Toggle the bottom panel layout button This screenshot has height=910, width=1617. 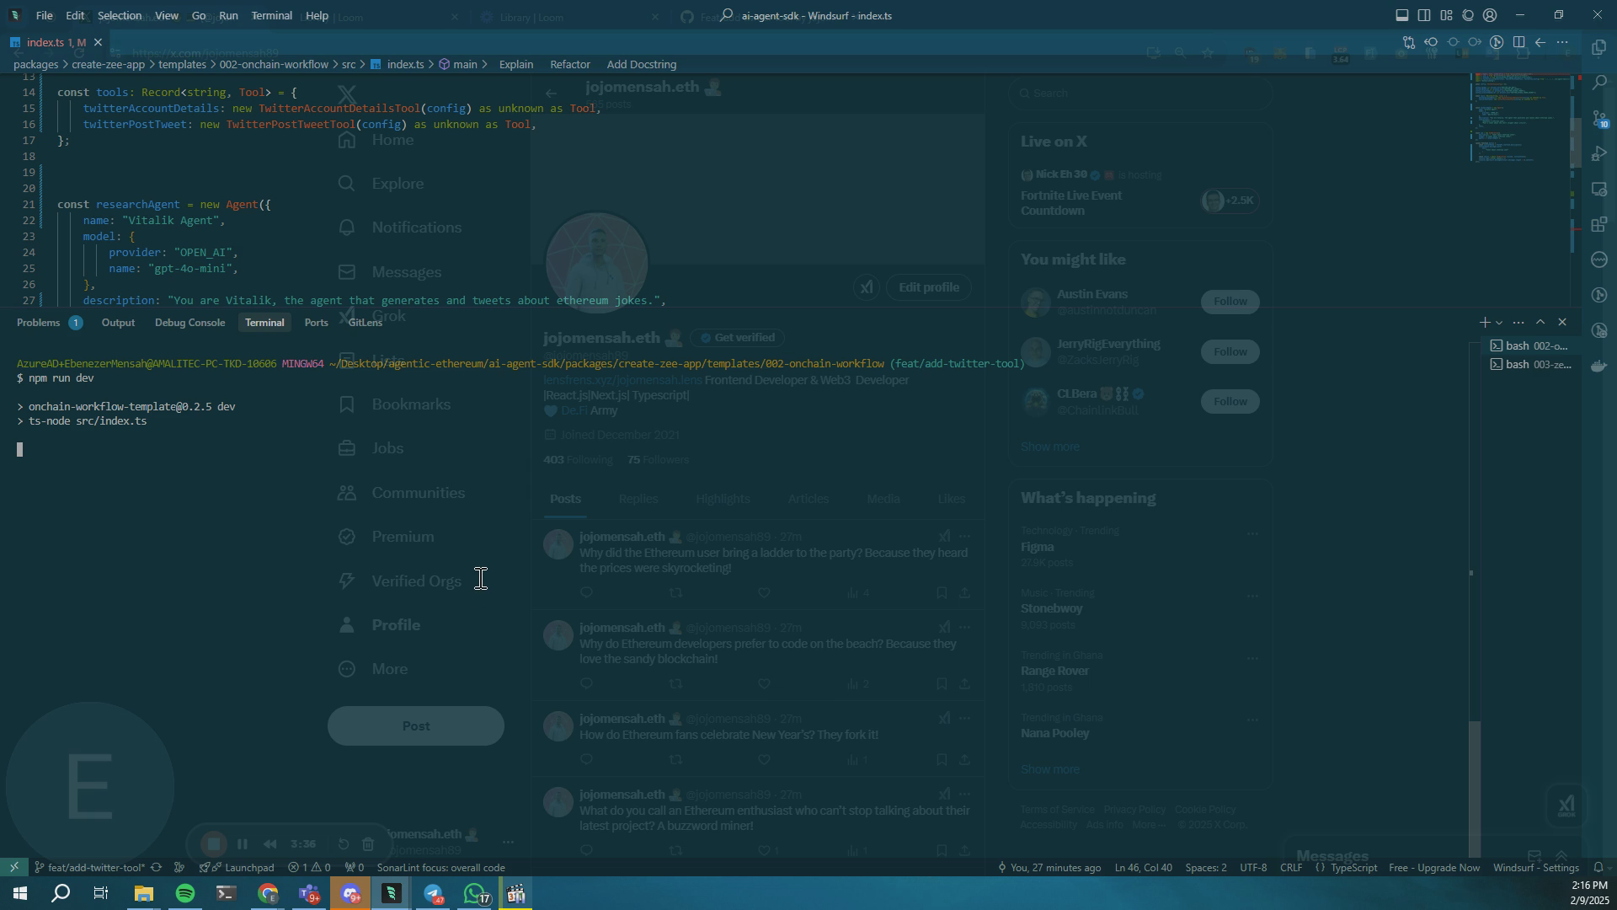pos(1402,15)
